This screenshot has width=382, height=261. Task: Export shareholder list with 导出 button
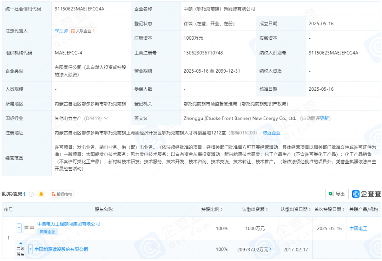(337, 194)
